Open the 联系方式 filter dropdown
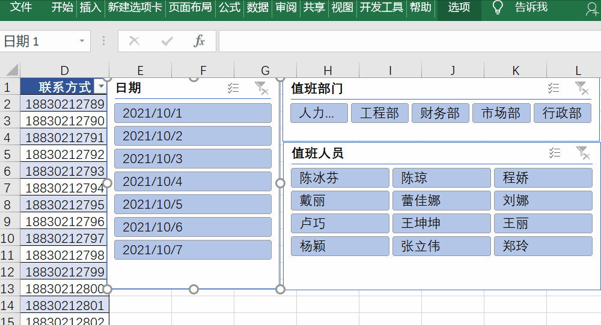 coord(101,86)
